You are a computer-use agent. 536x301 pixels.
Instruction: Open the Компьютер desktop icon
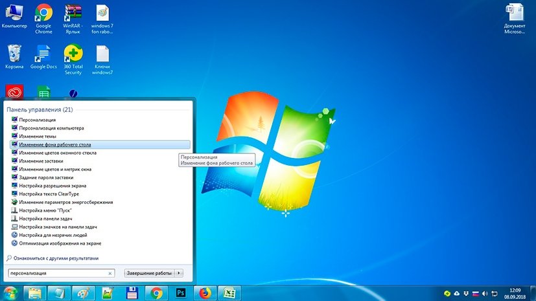pos(14,17)
